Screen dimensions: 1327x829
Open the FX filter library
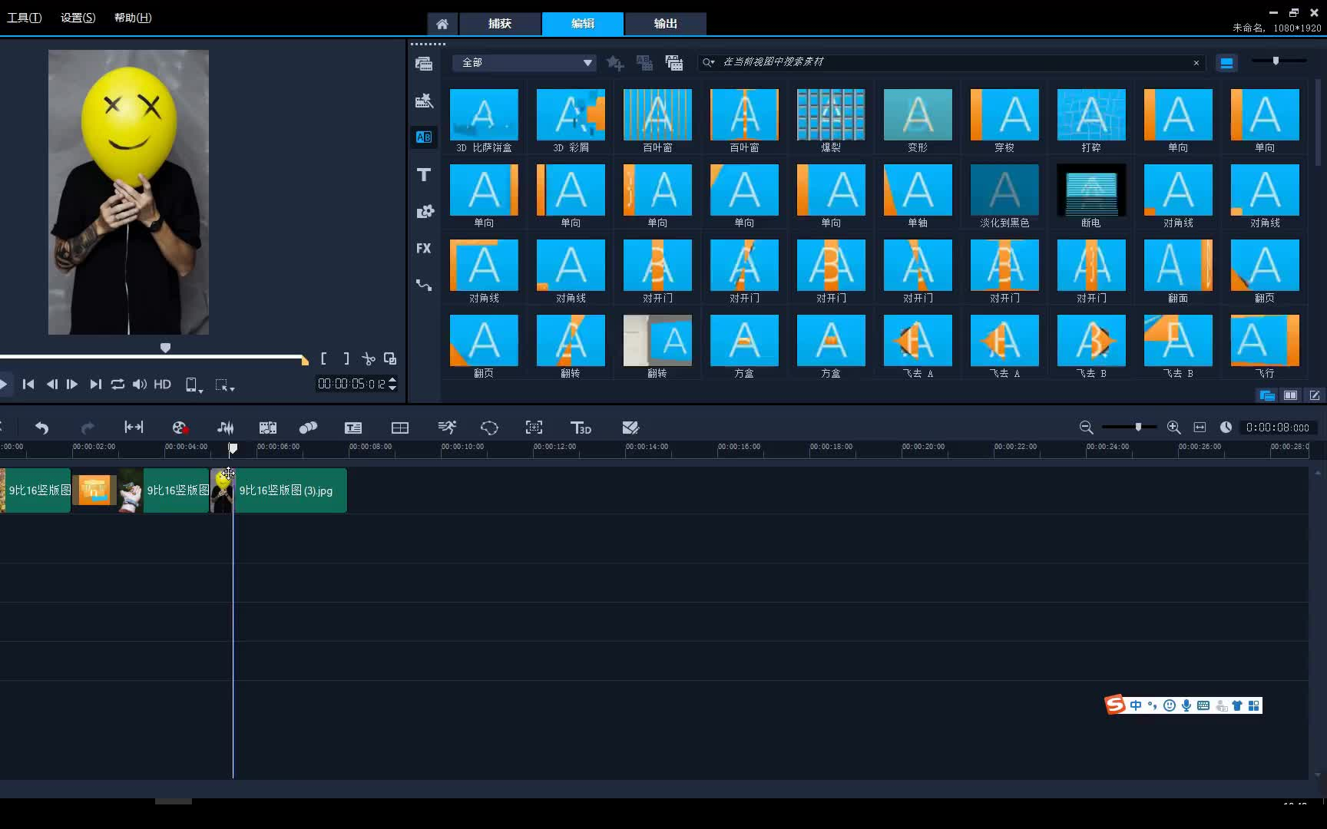[423, 248]
